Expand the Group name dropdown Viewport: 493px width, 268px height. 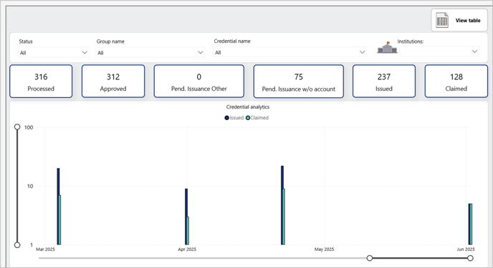(x=150, y=52)
